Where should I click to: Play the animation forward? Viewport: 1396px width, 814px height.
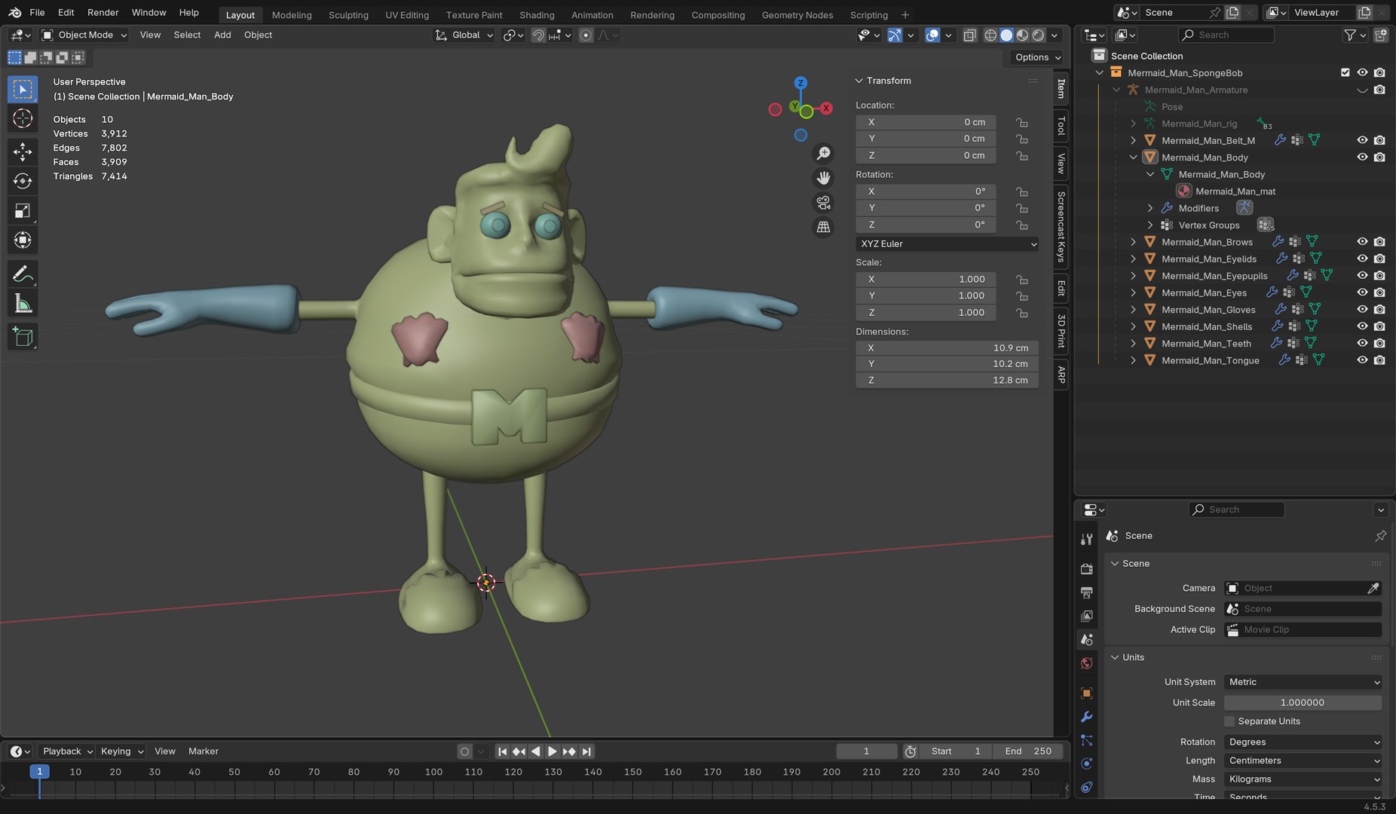point(553,751)
